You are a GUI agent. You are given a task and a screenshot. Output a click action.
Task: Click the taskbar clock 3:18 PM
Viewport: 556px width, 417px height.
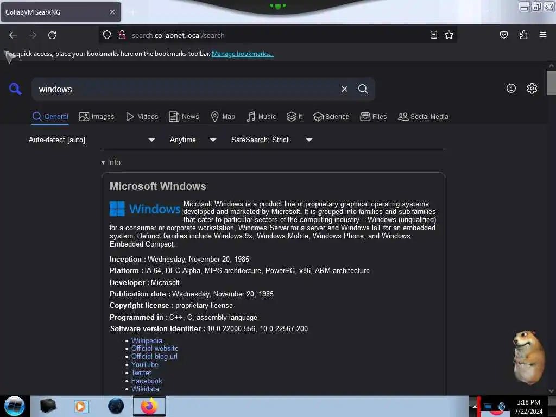(x=528, y=402)
